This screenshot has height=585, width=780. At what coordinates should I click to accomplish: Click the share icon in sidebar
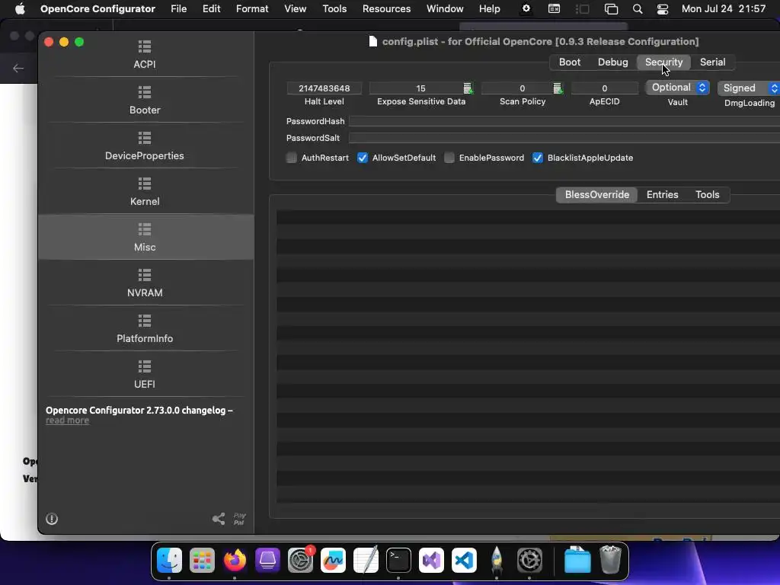(x=219, y=519)
